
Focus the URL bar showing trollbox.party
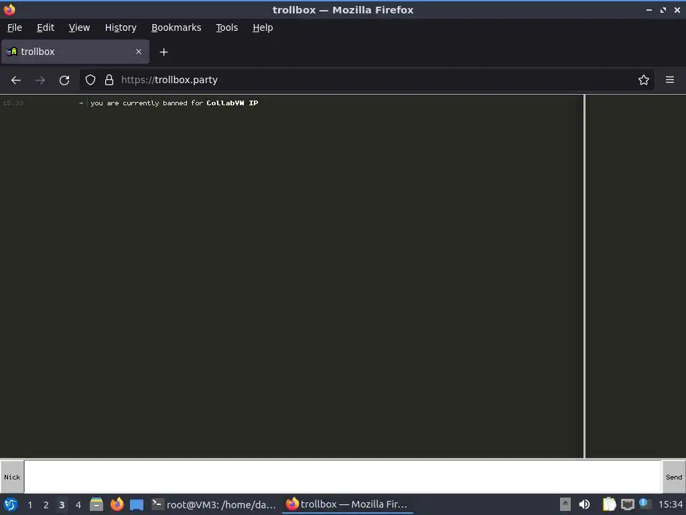coord(366,80)
